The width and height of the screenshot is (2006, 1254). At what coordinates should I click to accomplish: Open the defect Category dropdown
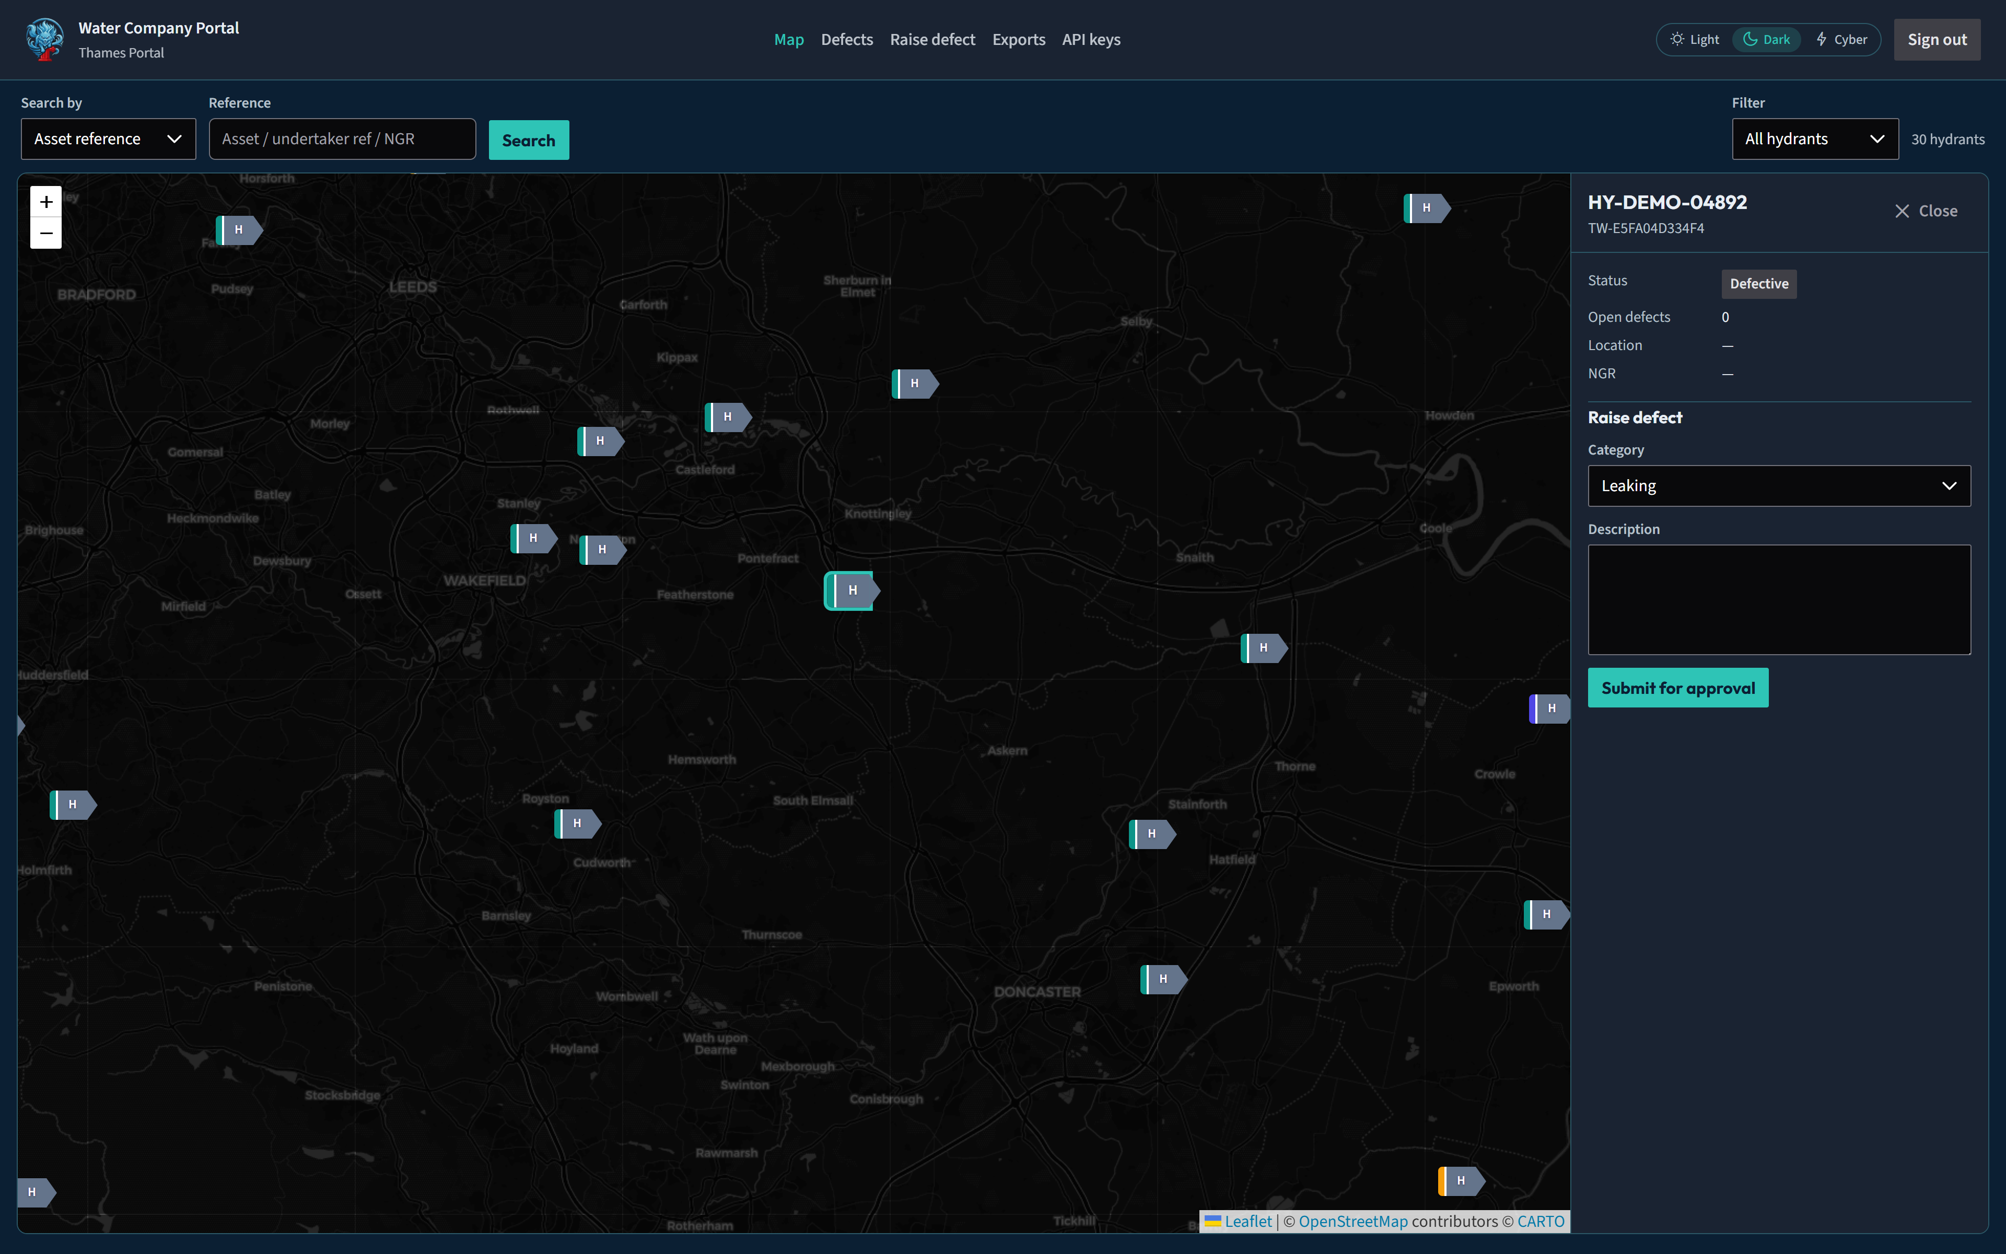click(1779, 486)
